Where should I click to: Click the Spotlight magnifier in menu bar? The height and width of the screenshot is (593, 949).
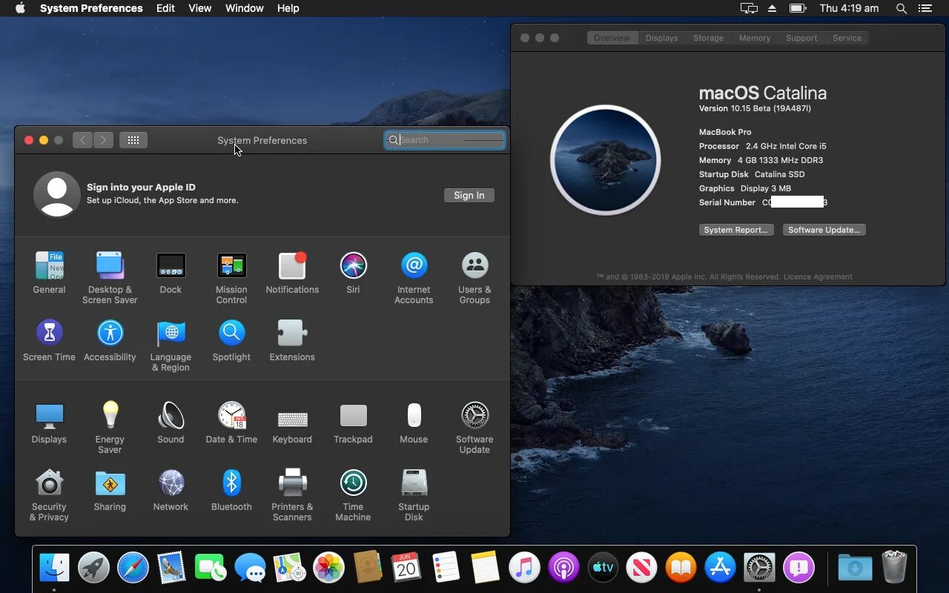click(x=902, y=8)
